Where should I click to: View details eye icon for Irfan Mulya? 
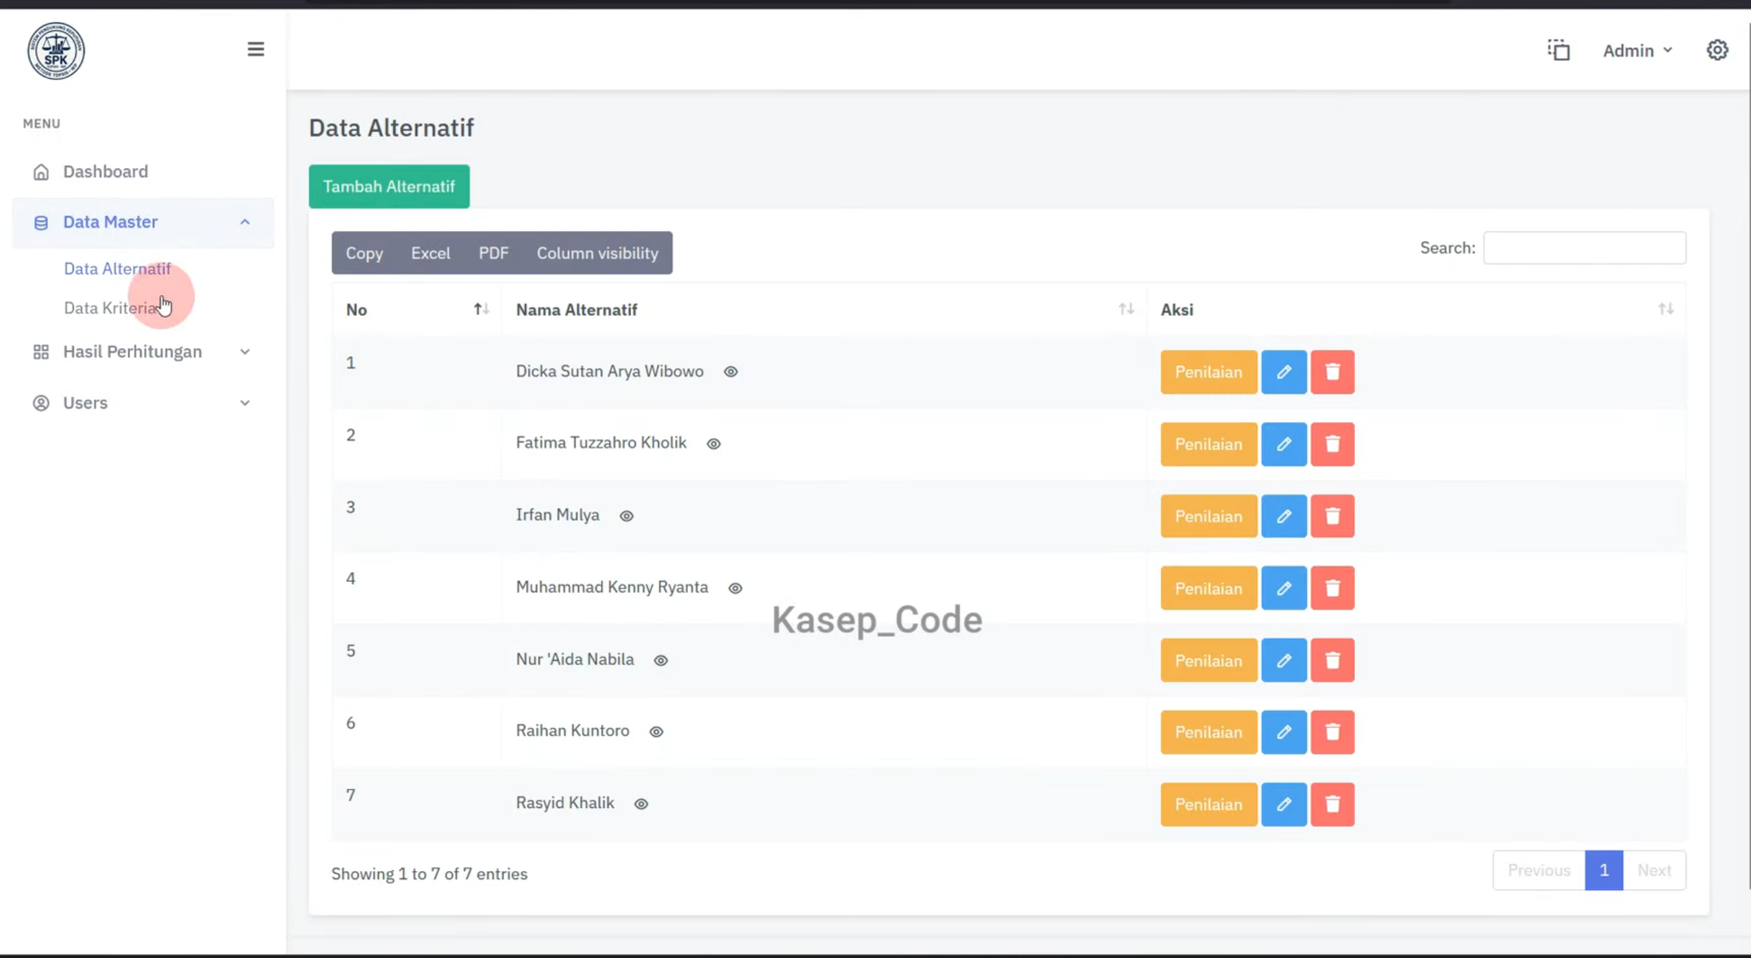click(x=627, y=516)
